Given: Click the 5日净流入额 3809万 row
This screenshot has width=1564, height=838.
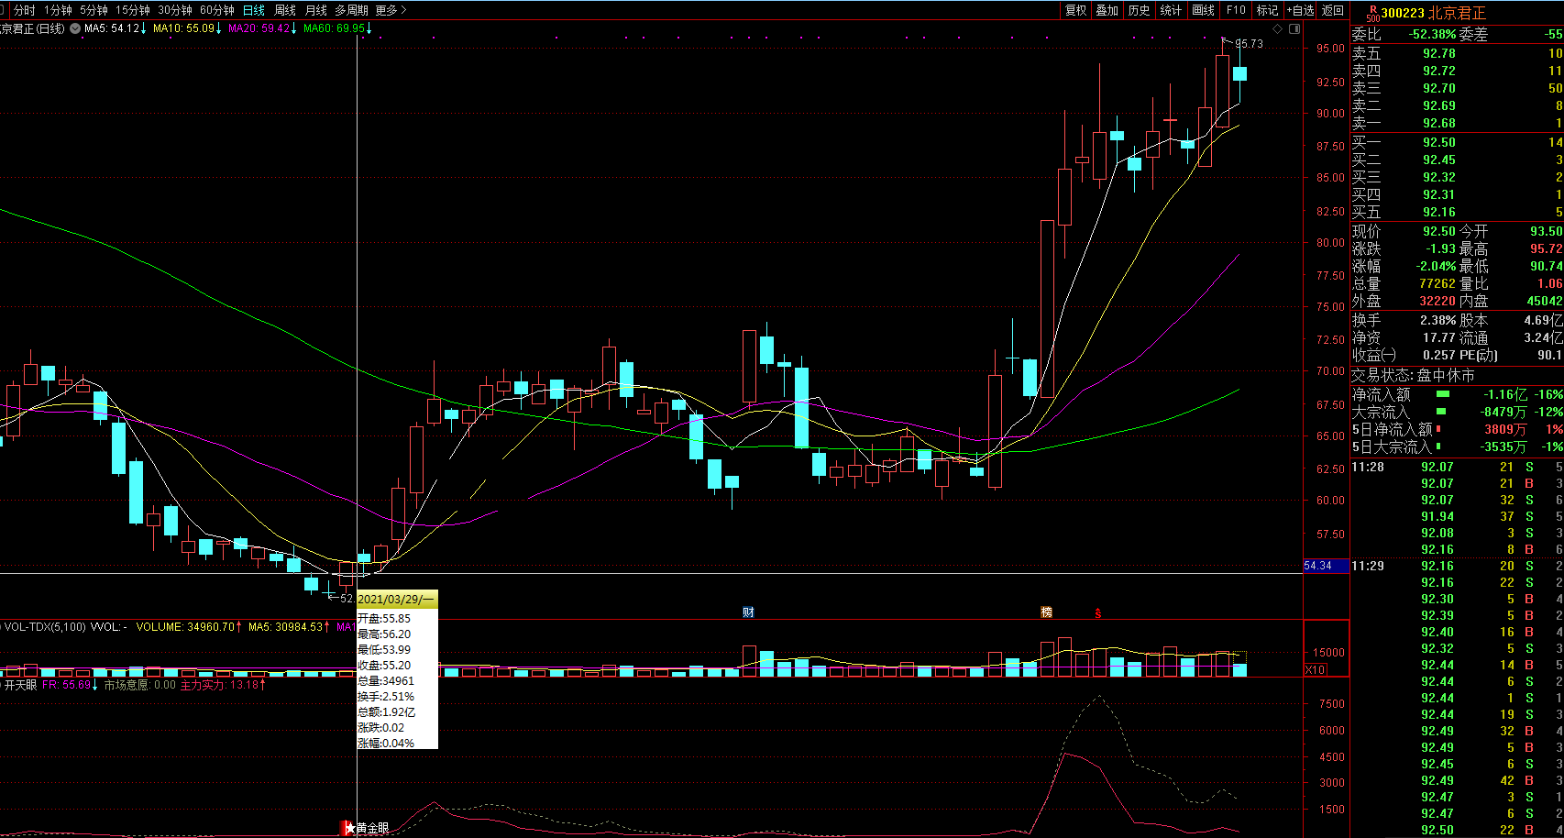Looking at the screenshot, I should tap(1457, 429).
